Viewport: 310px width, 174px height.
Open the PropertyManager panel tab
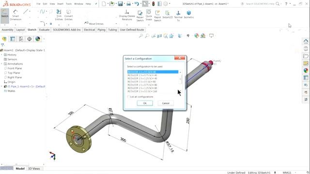(13, 39)
